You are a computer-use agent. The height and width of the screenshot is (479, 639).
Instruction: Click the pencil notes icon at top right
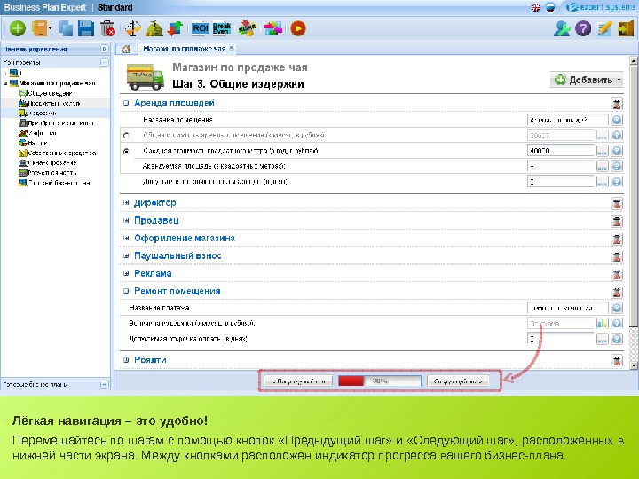[604, 28]
